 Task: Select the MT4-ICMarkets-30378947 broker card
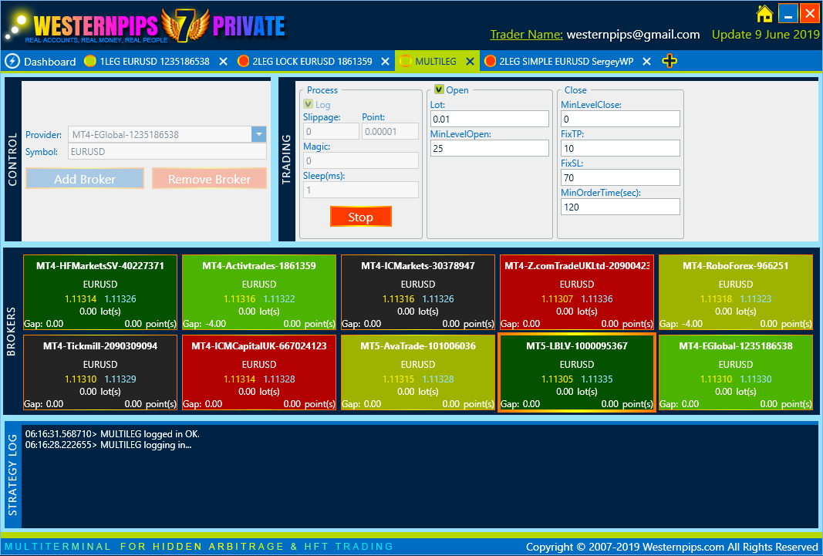418,293
